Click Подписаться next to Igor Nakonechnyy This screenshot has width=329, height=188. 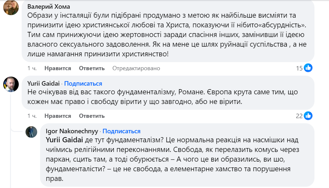[121, 130]
